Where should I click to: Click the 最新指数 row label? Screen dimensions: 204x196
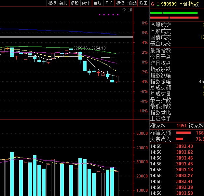(160, 50)
